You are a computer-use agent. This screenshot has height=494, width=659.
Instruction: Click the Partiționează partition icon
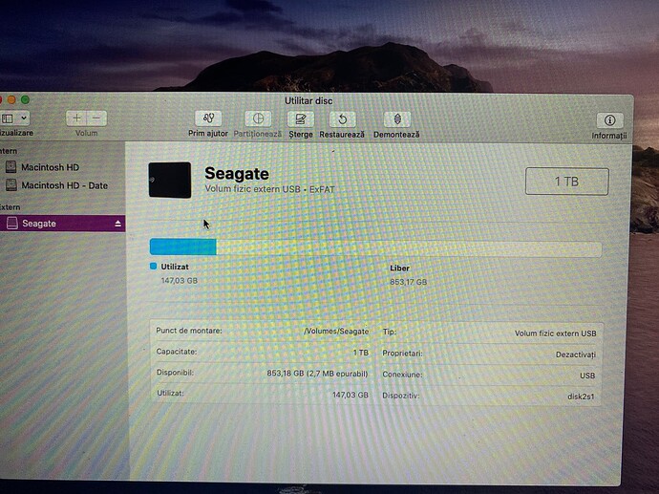258,119
